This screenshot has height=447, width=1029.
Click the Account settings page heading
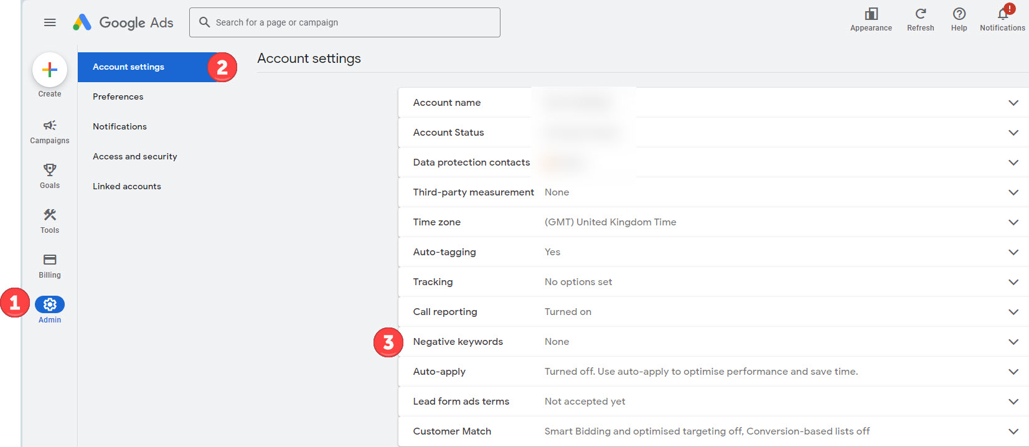[x=309, y=59]
